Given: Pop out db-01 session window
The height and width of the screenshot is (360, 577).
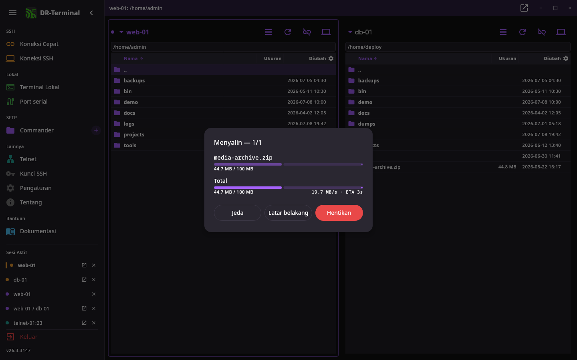Looking at the screenshot, I should [84, 280].
